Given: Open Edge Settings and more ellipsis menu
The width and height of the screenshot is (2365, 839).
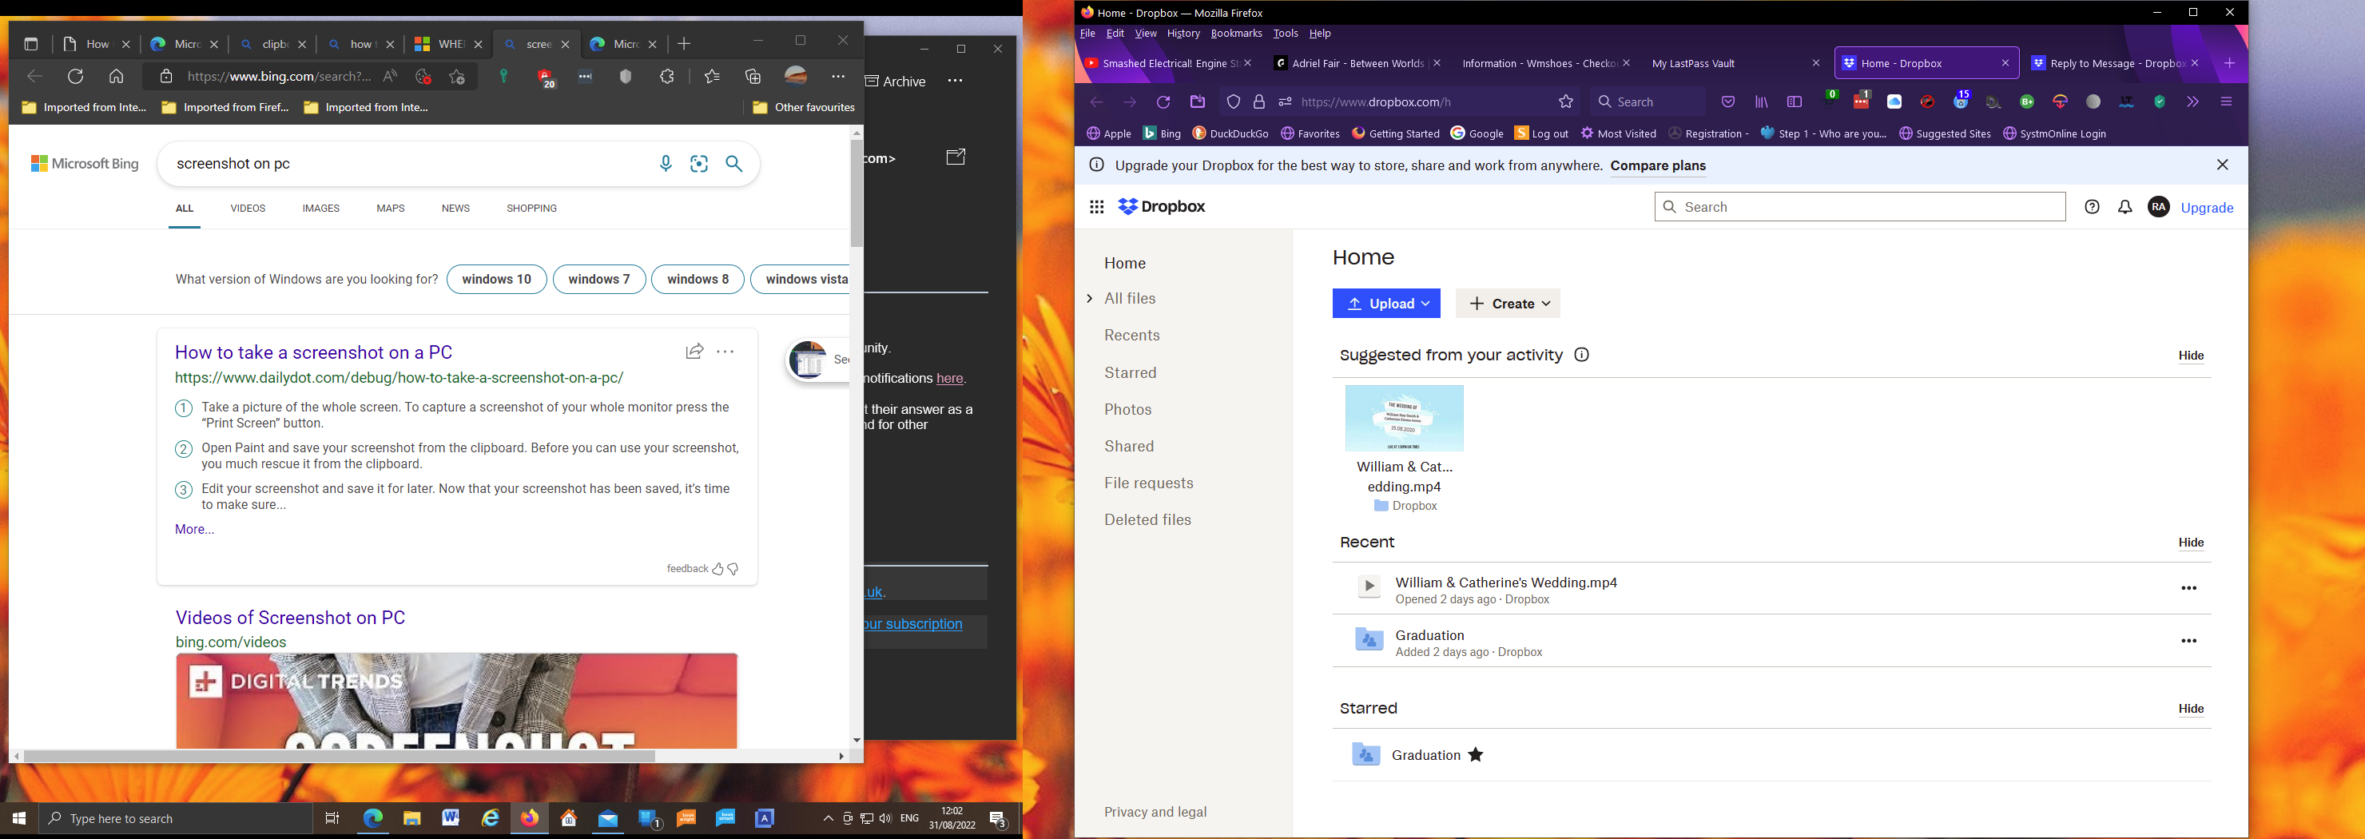Looking at the screenshot, I should point(838,77).
